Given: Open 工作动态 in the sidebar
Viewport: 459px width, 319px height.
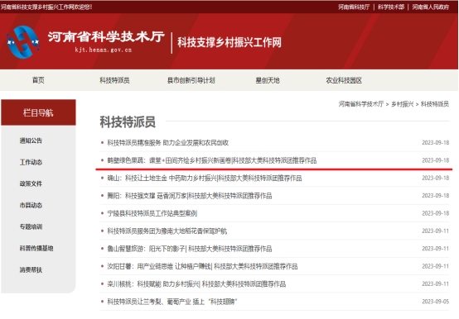Looking at the screenshot, I should click(31, 162).
